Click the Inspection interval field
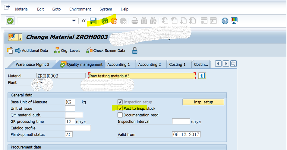This screenshot has height=150, width=287. (181, 121)
